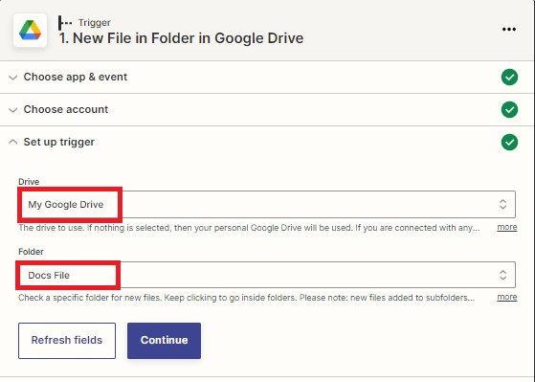Expand the Choose app & event chevron
This screenshot has height=382, width=535.
pos(13,78)
